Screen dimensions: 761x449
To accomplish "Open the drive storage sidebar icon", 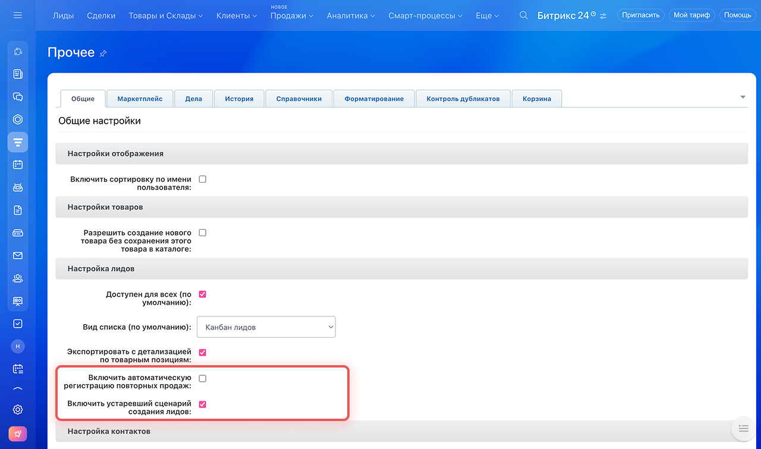I will click(x=18, y=233).
